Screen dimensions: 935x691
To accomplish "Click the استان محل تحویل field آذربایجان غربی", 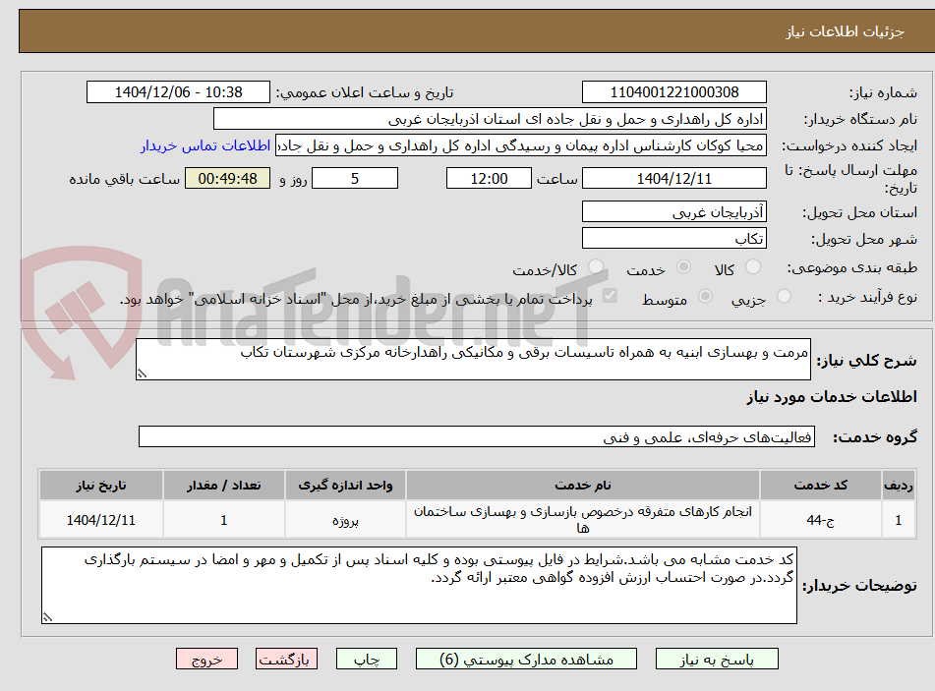I will (673, 212).
